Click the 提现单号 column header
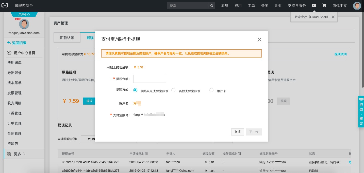The height and width of the screenshot is (173, 364). click(68, 154)
